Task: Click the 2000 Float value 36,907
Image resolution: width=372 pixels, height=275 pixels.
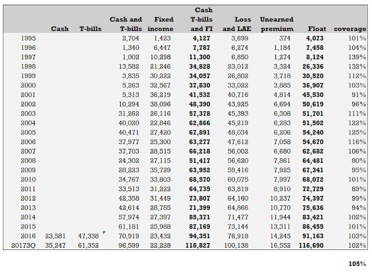Action: click(313, 85)
